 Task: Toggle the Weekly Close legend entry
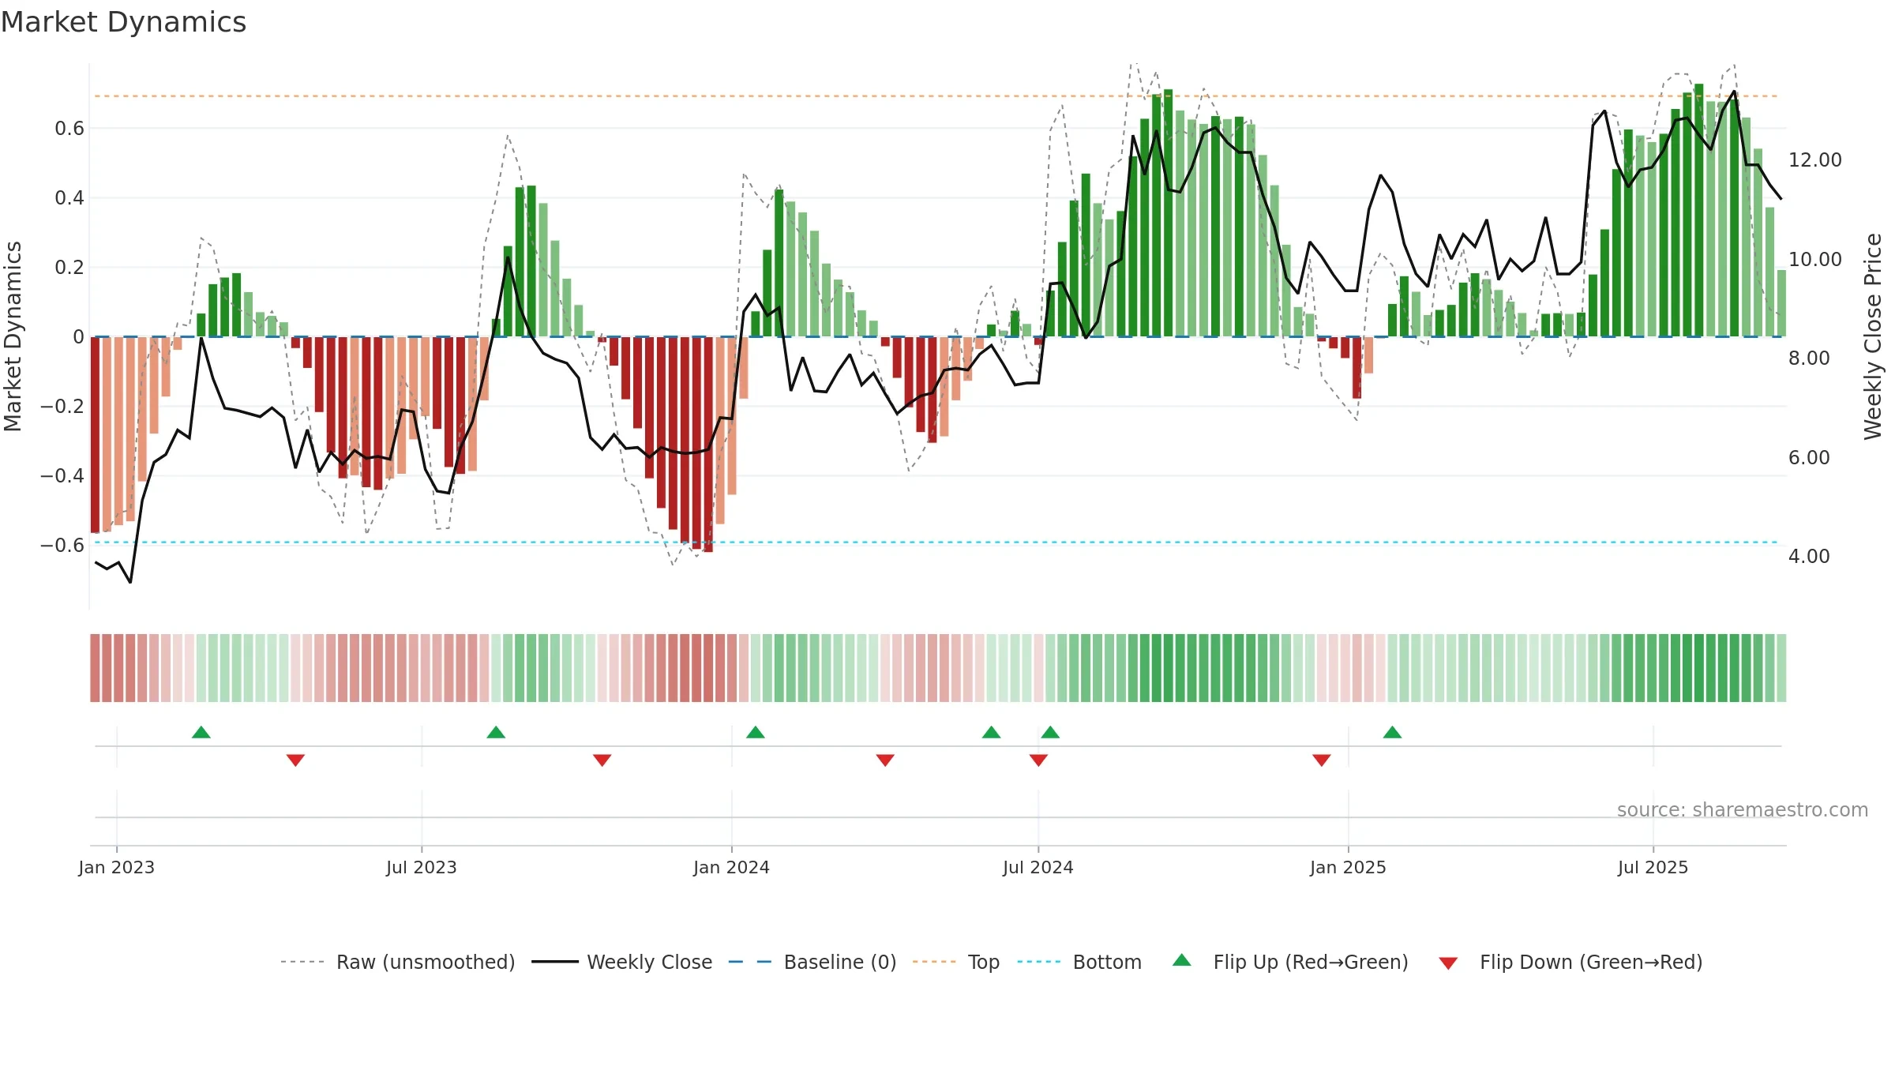click(x=621, y=962)
